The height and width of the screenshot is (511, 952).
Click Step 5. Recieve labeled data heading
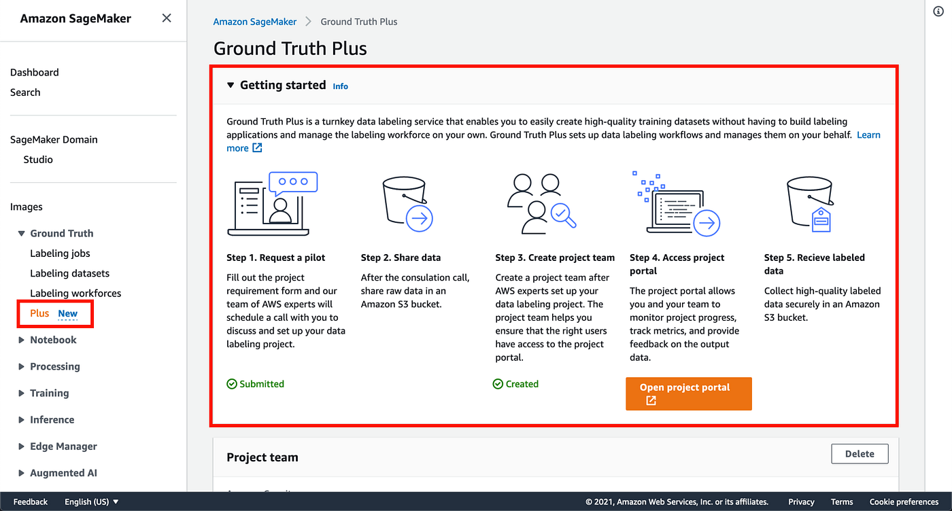click(x=815, y=264)
